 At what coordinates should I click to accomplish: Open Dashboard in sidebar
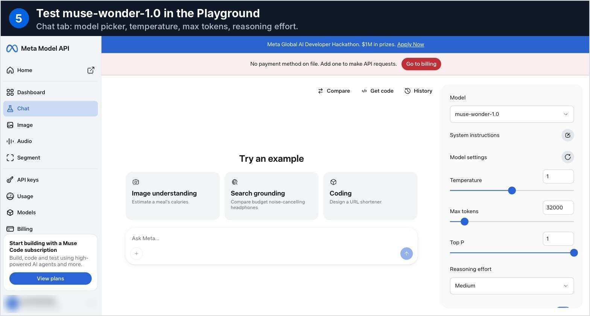click(x=50, y=92)
